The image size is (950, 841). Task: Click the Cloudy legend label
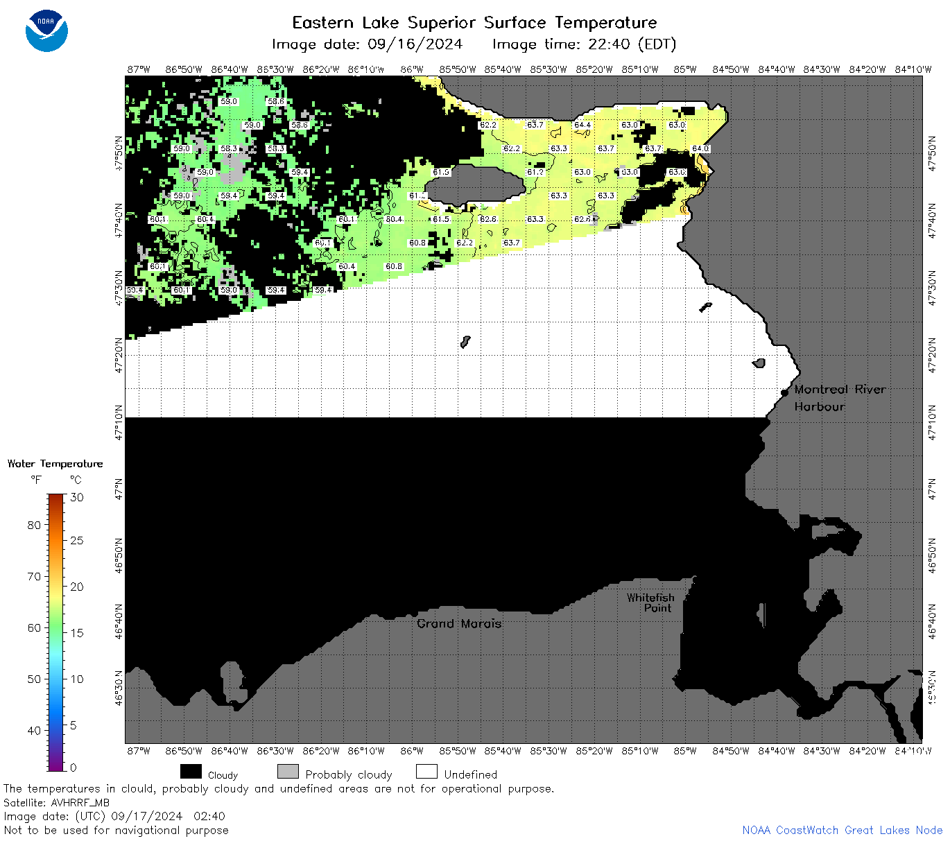[223, 775]
